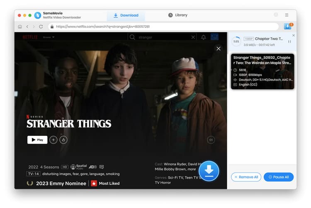Click the Sci-Fi TV genre link

(x=175, y=177)
